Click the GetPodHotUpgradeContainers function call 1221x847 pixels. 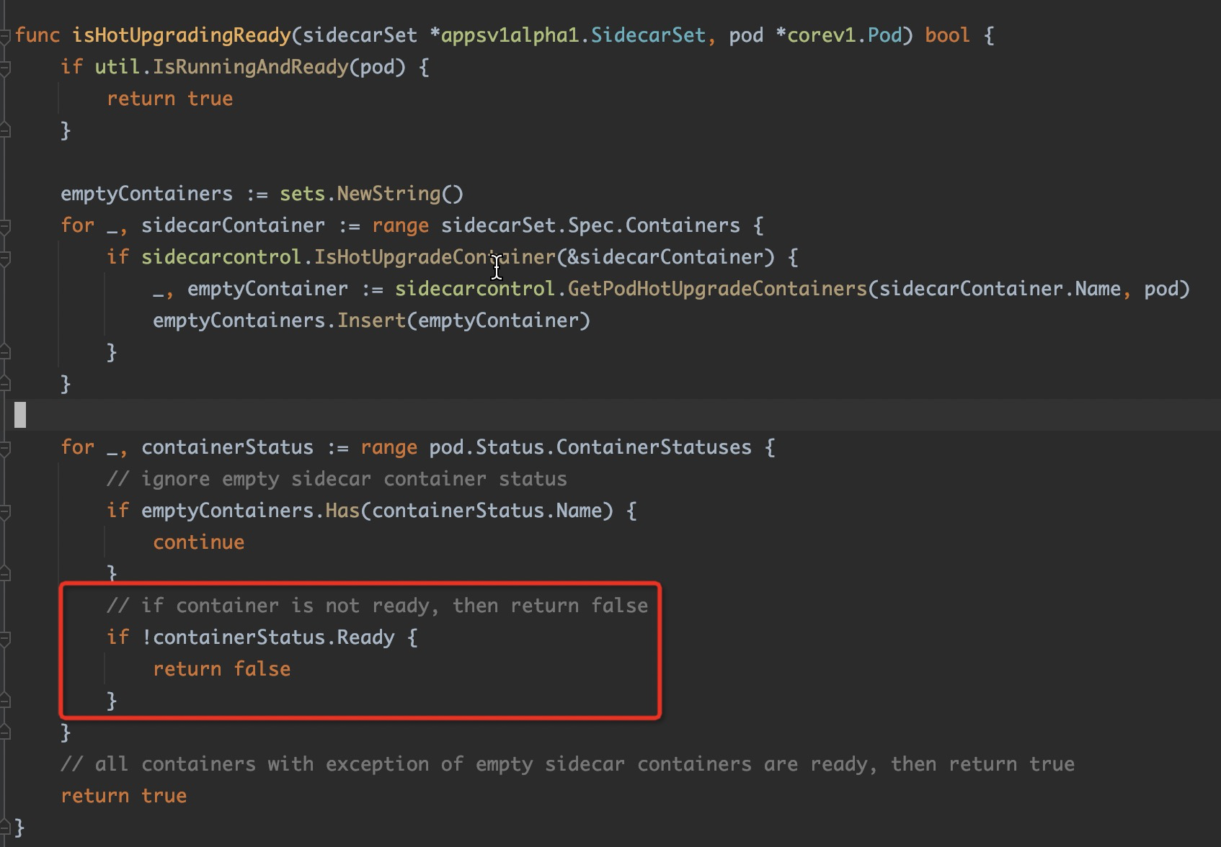tap(716, 288)
